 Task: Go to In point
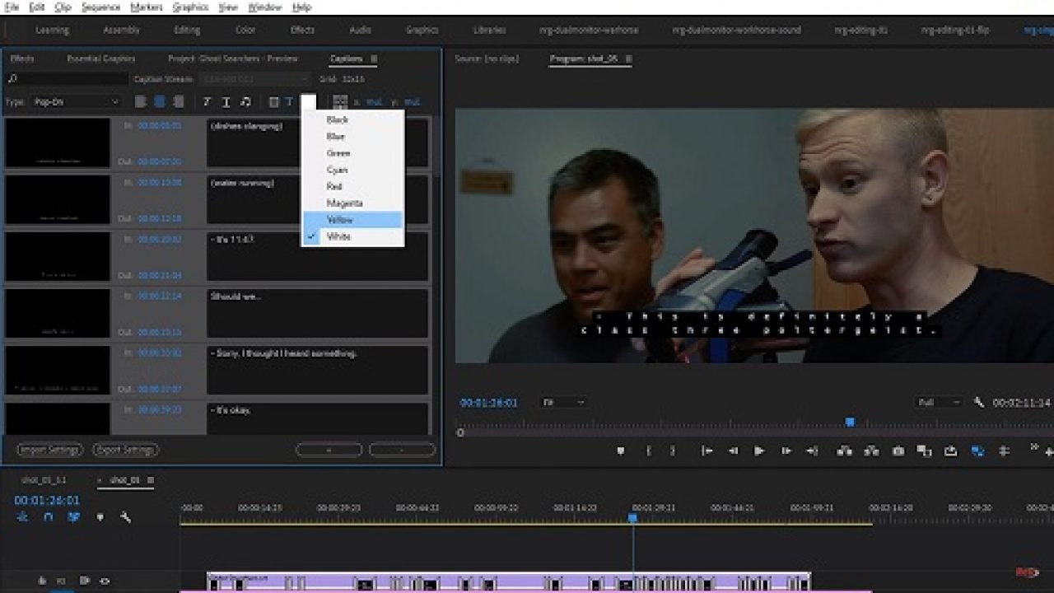coord(707,451)
